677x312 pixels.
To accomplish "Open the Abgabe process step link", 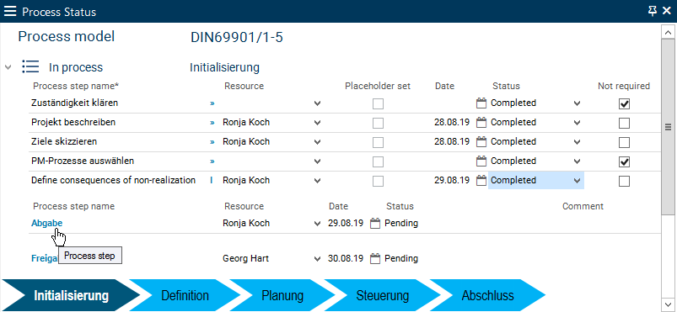I will (46, 223).
